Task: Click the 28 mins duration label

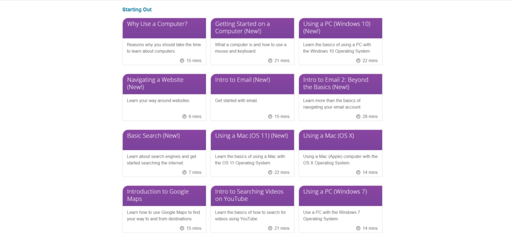Action: click(x=370, y=116)
